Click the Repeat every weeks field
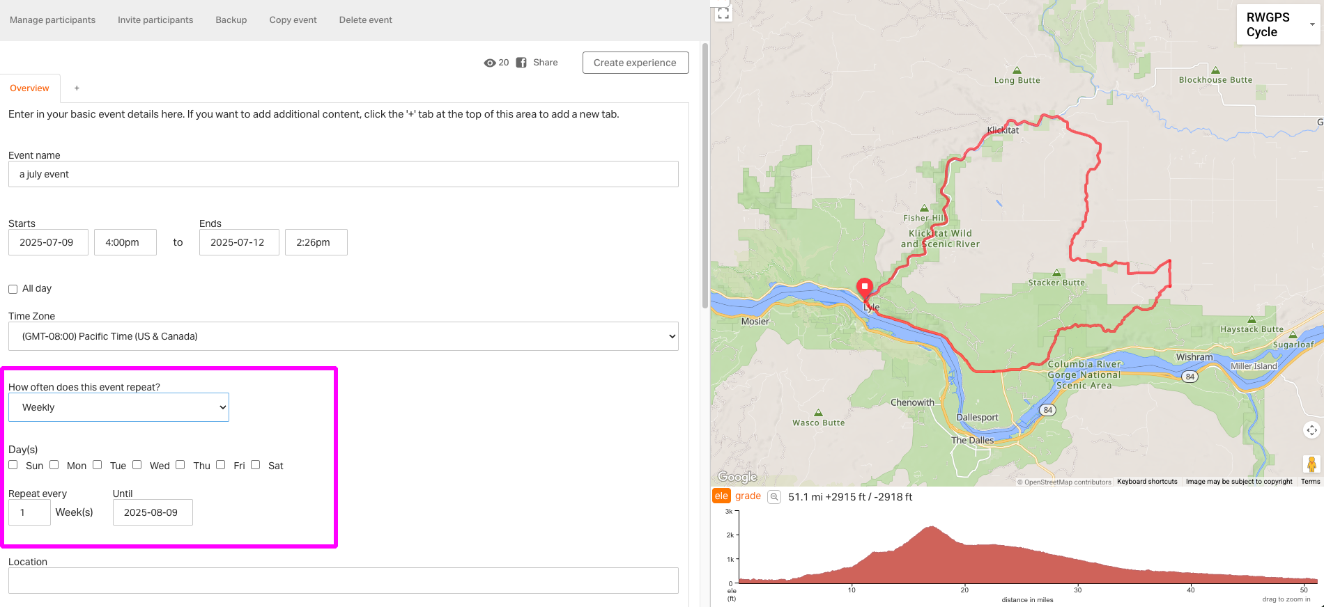This screenshot has width=1324, height=607. (x=29, y=512)
